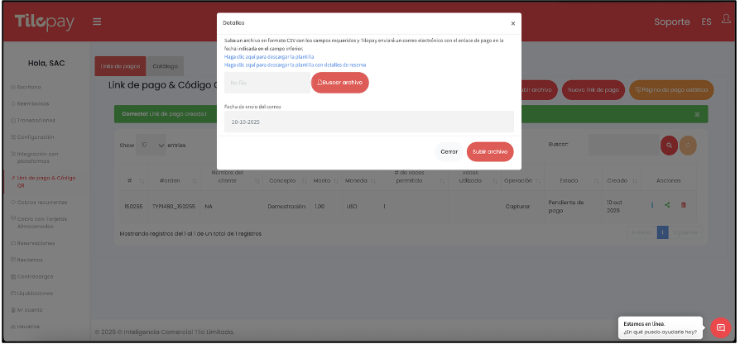The image size is (740, 344).
Task: Click the email send date field
Action: (x=368, y=122)
